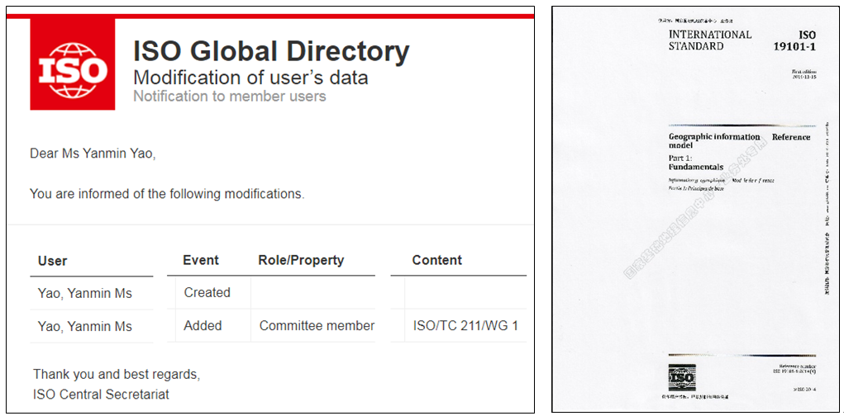Select the Geographic information Reference model title

738,140
